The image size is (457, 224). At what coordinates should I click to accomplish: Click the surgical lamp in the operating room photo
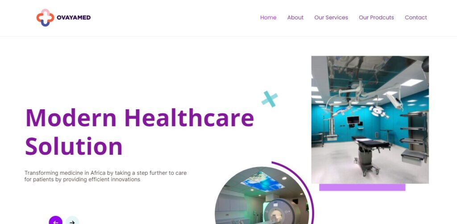pos(378,111)
